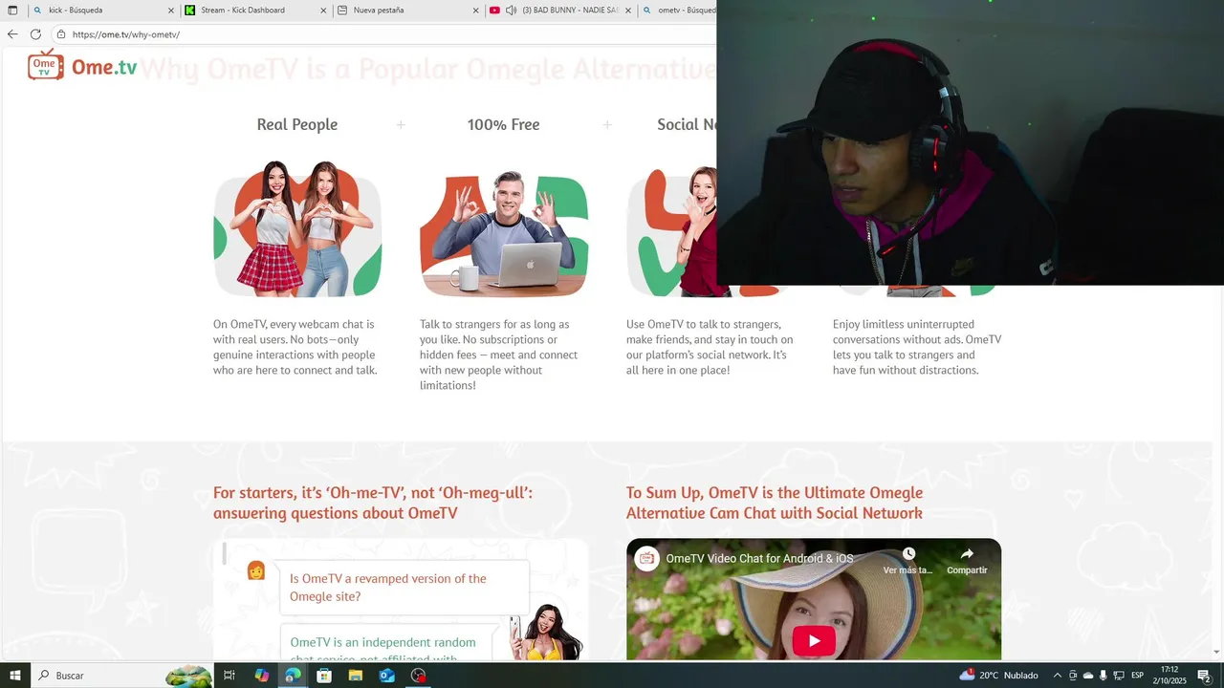
Task: Open the notification center with 2 alerts
Action: [x=1204, y=676]
